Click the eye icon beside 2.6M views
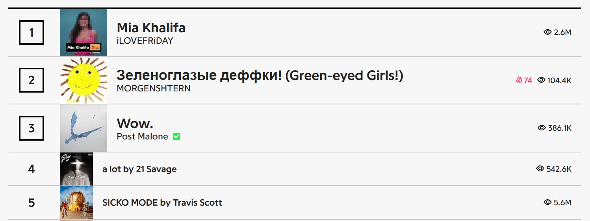This screenshot has width=590, height=221. point(547,32)
